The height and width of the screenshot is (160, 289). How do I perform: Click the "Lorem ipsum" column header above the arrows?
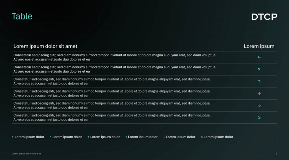259,46
